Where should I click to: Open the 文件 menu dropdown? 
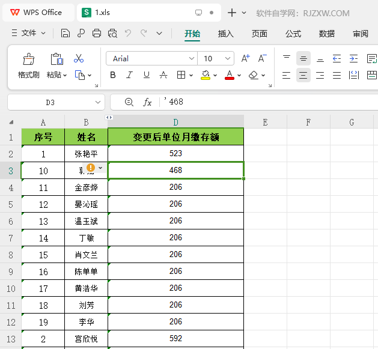(28, 33)
